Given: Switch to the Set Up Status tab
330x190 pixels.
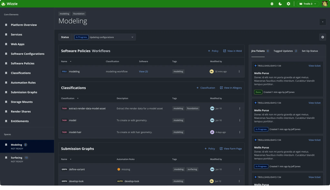Looking at the screenshot, I should tap(310, 51).
